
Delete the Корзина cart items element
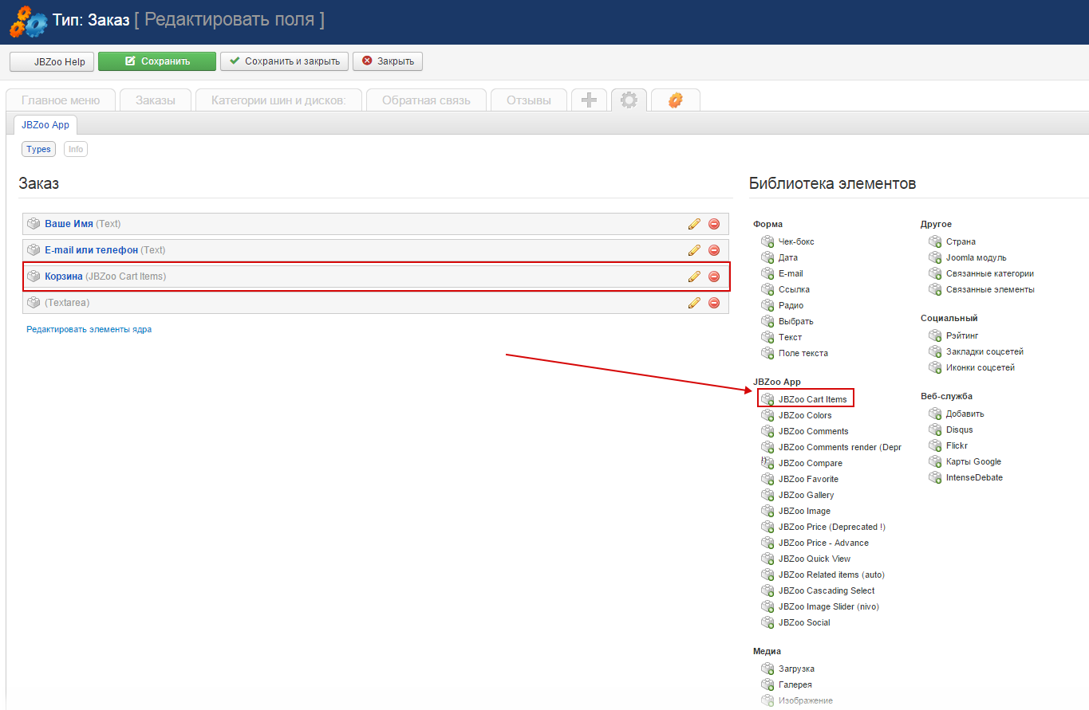click(x=714, y=277)
